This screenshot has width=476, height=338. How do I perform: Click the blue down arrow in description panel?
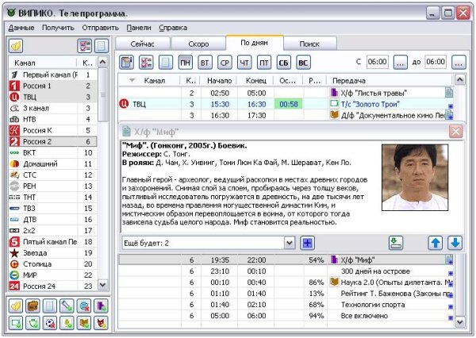(x=455, y=243)
